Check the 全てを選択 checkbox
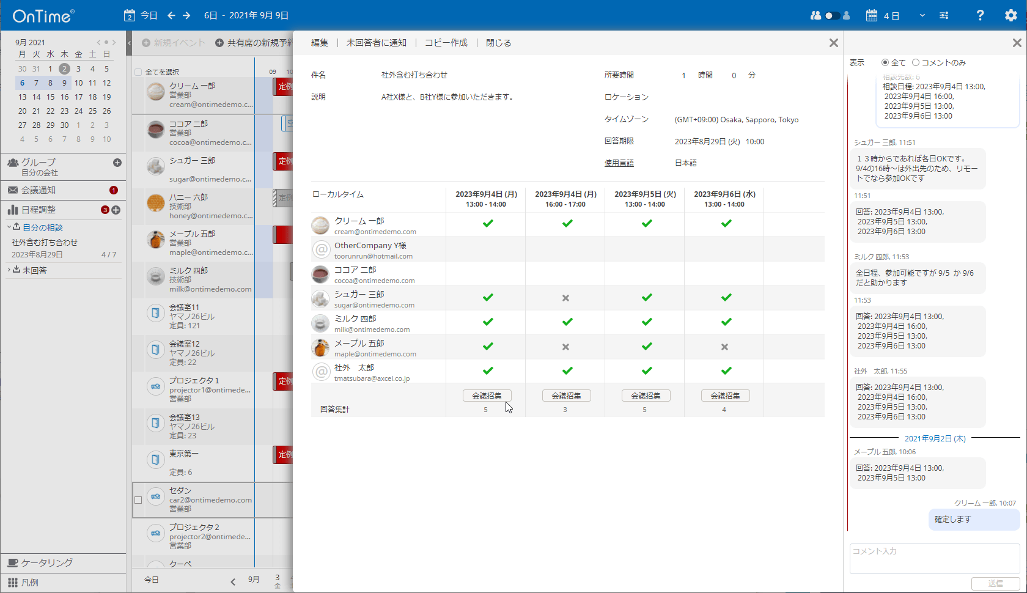The image size is (1027, 593). coord(138,72)
